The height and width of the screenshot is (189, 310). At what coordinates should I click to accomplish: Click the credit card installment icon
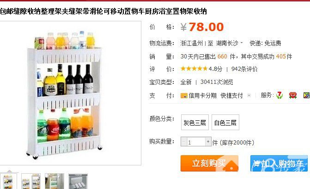click(184, 96)
